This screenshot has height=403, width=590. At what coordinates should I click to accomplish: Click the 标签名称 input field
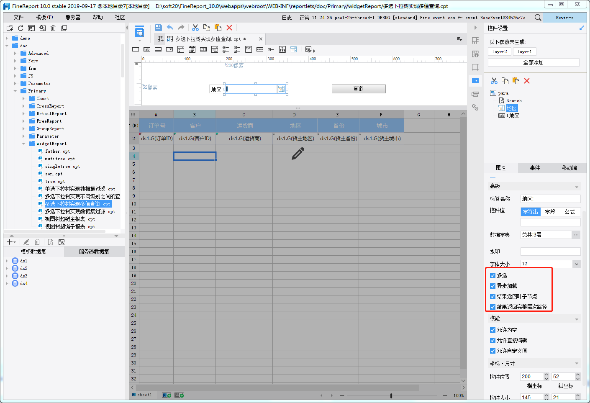tap(551, 199)
